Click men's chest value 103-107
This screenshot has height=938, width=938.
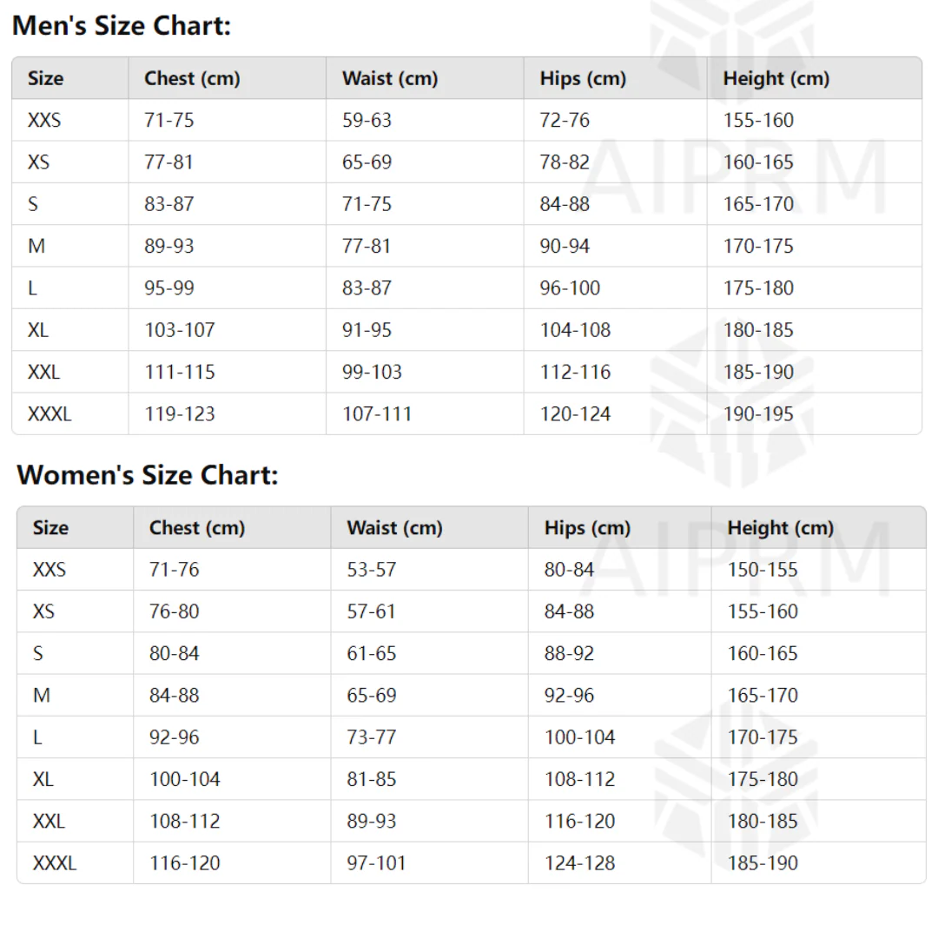click(x=179, y=330)
